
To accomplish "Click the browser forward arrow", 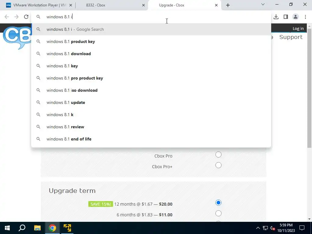I will click(16, 17).
